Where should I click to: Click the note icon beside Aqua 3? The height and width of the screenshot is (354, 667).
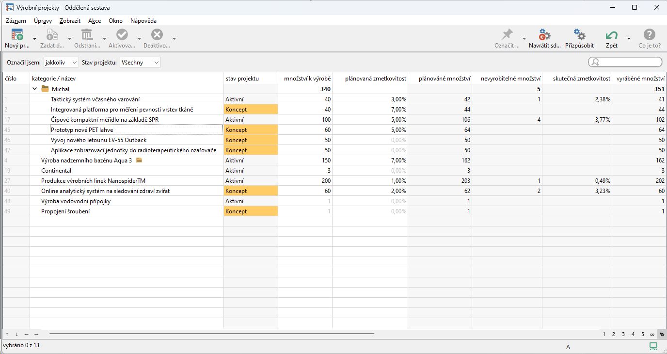click(139, 161)
